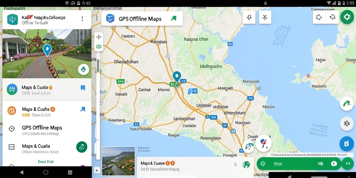Tap the diamond icon beside GPS Offline Maps row

click(11, 129)
